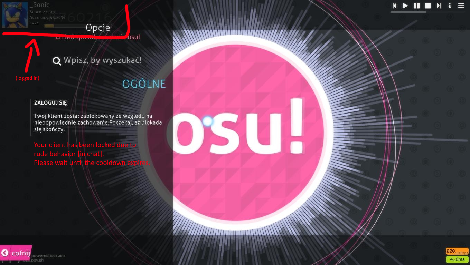Show song info with the i icon

tap(450, 6)
